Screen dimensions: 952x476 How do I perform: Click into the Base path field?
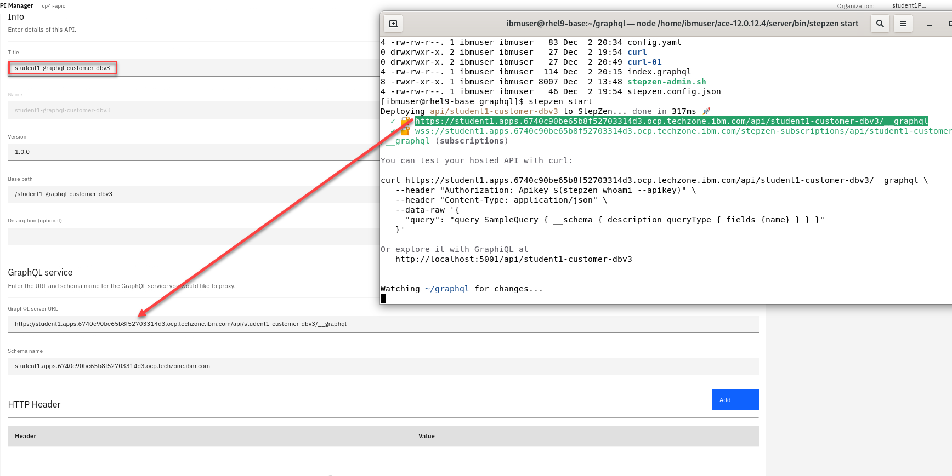192,194
